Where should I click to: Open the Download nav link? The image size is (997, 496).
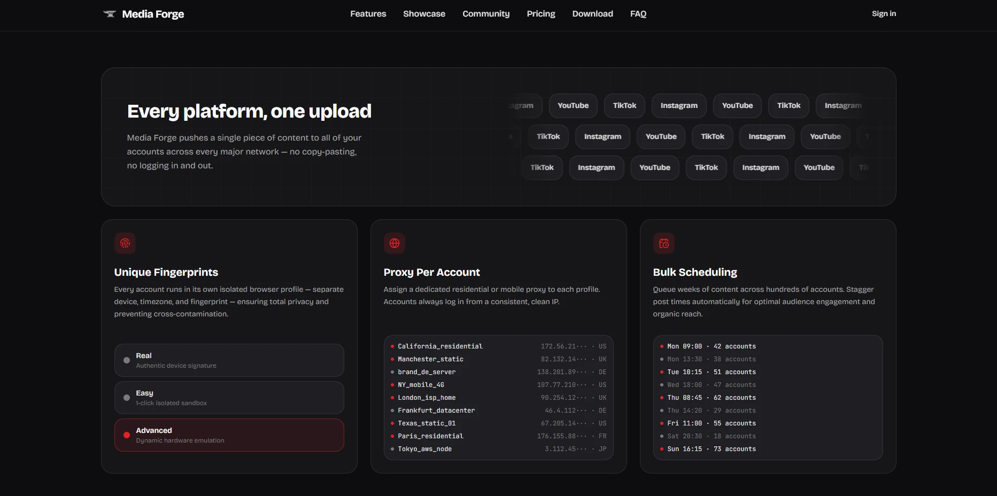pyautogui.click(x=592, y=14)
